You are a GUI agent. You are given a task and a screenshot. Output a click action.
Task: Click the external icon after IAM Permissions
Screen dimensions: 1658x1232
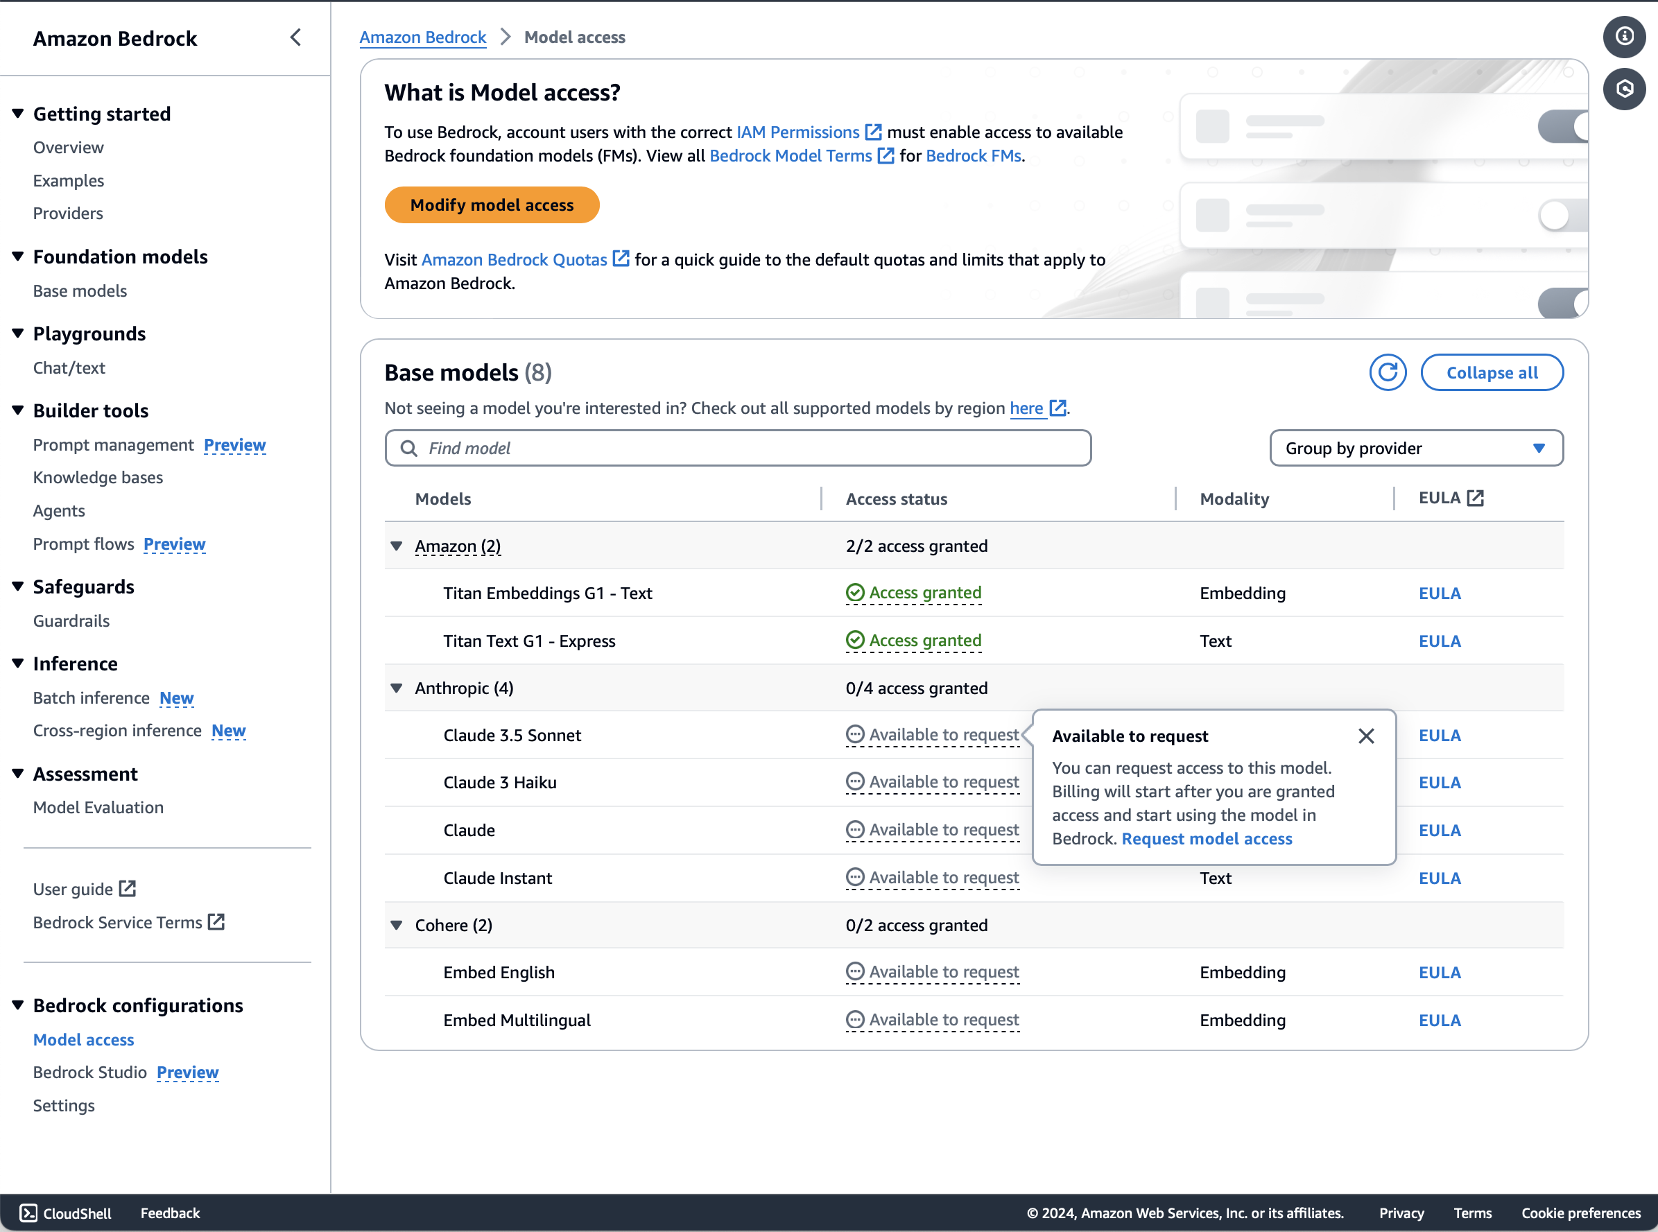point(872,132)
